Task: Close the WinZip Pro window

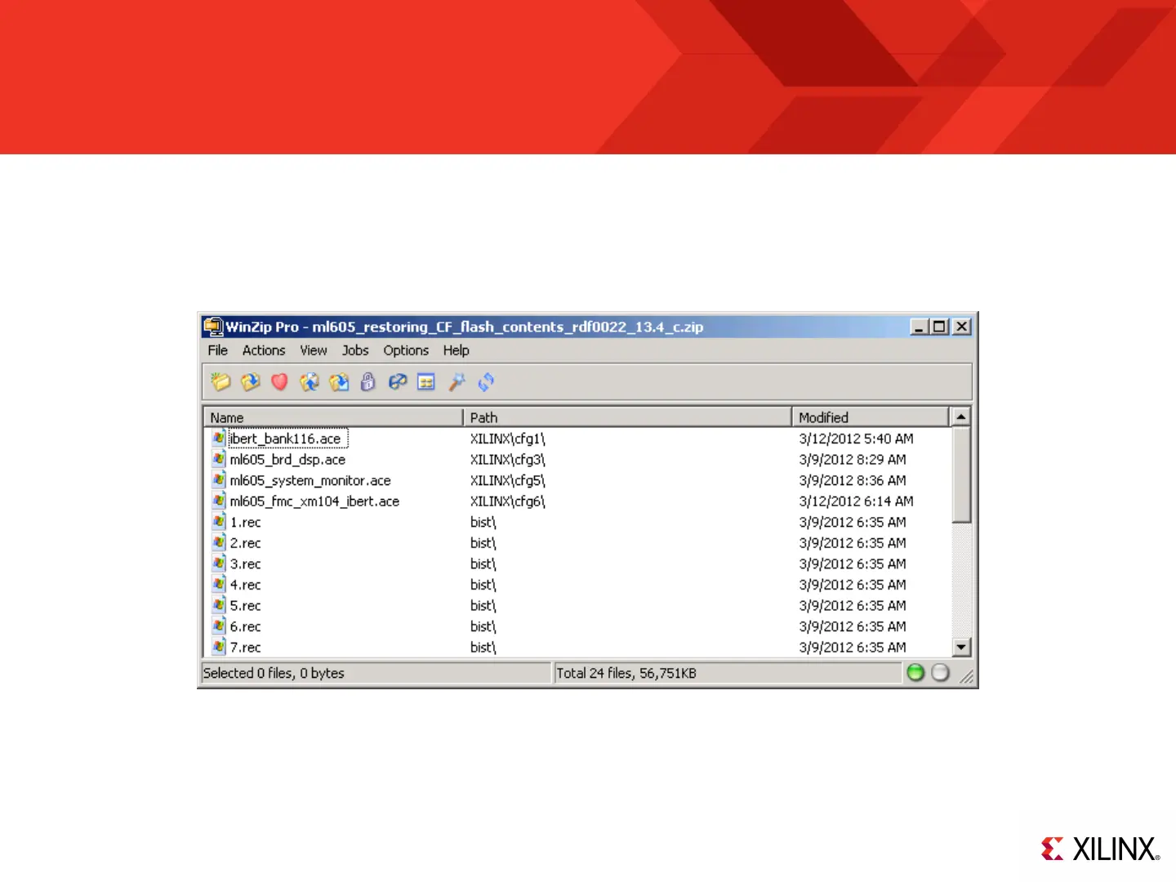Action: point(962,327)
